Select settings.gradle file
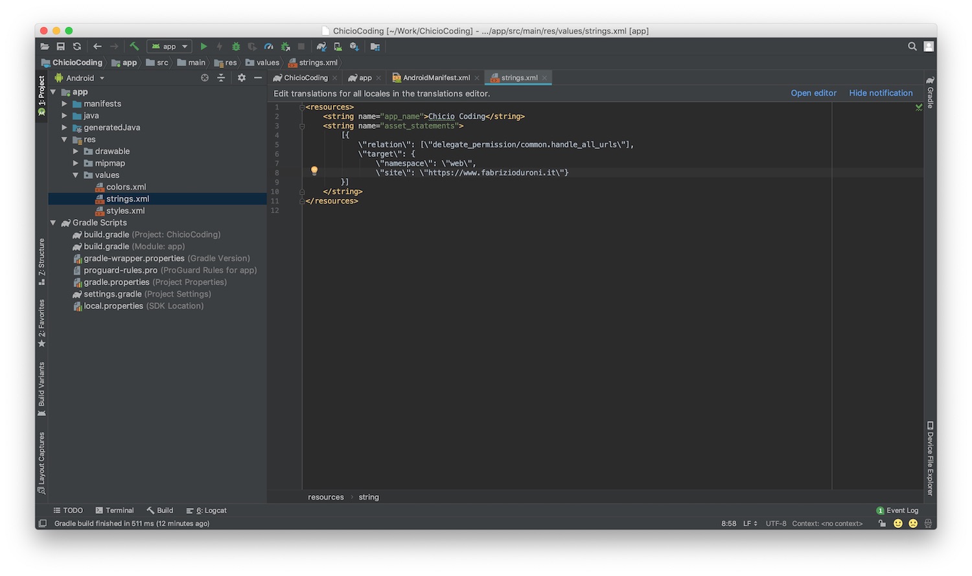This screenshot has width=972, height=576. 142,294
